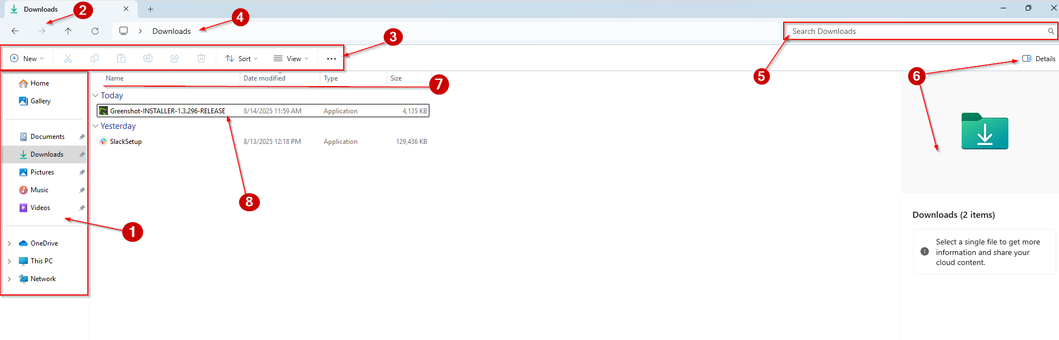Sort by the Date modified column header

pos(264,78)
